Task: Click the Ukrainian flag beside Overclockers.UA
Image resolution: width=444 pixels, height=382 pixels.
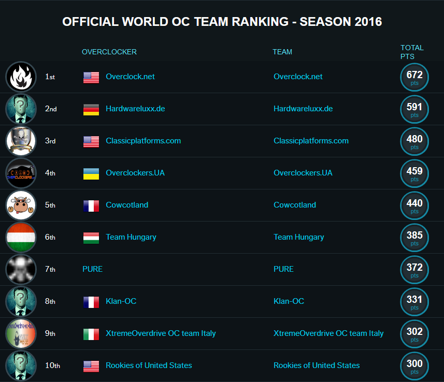Action: tap(91, 174)
